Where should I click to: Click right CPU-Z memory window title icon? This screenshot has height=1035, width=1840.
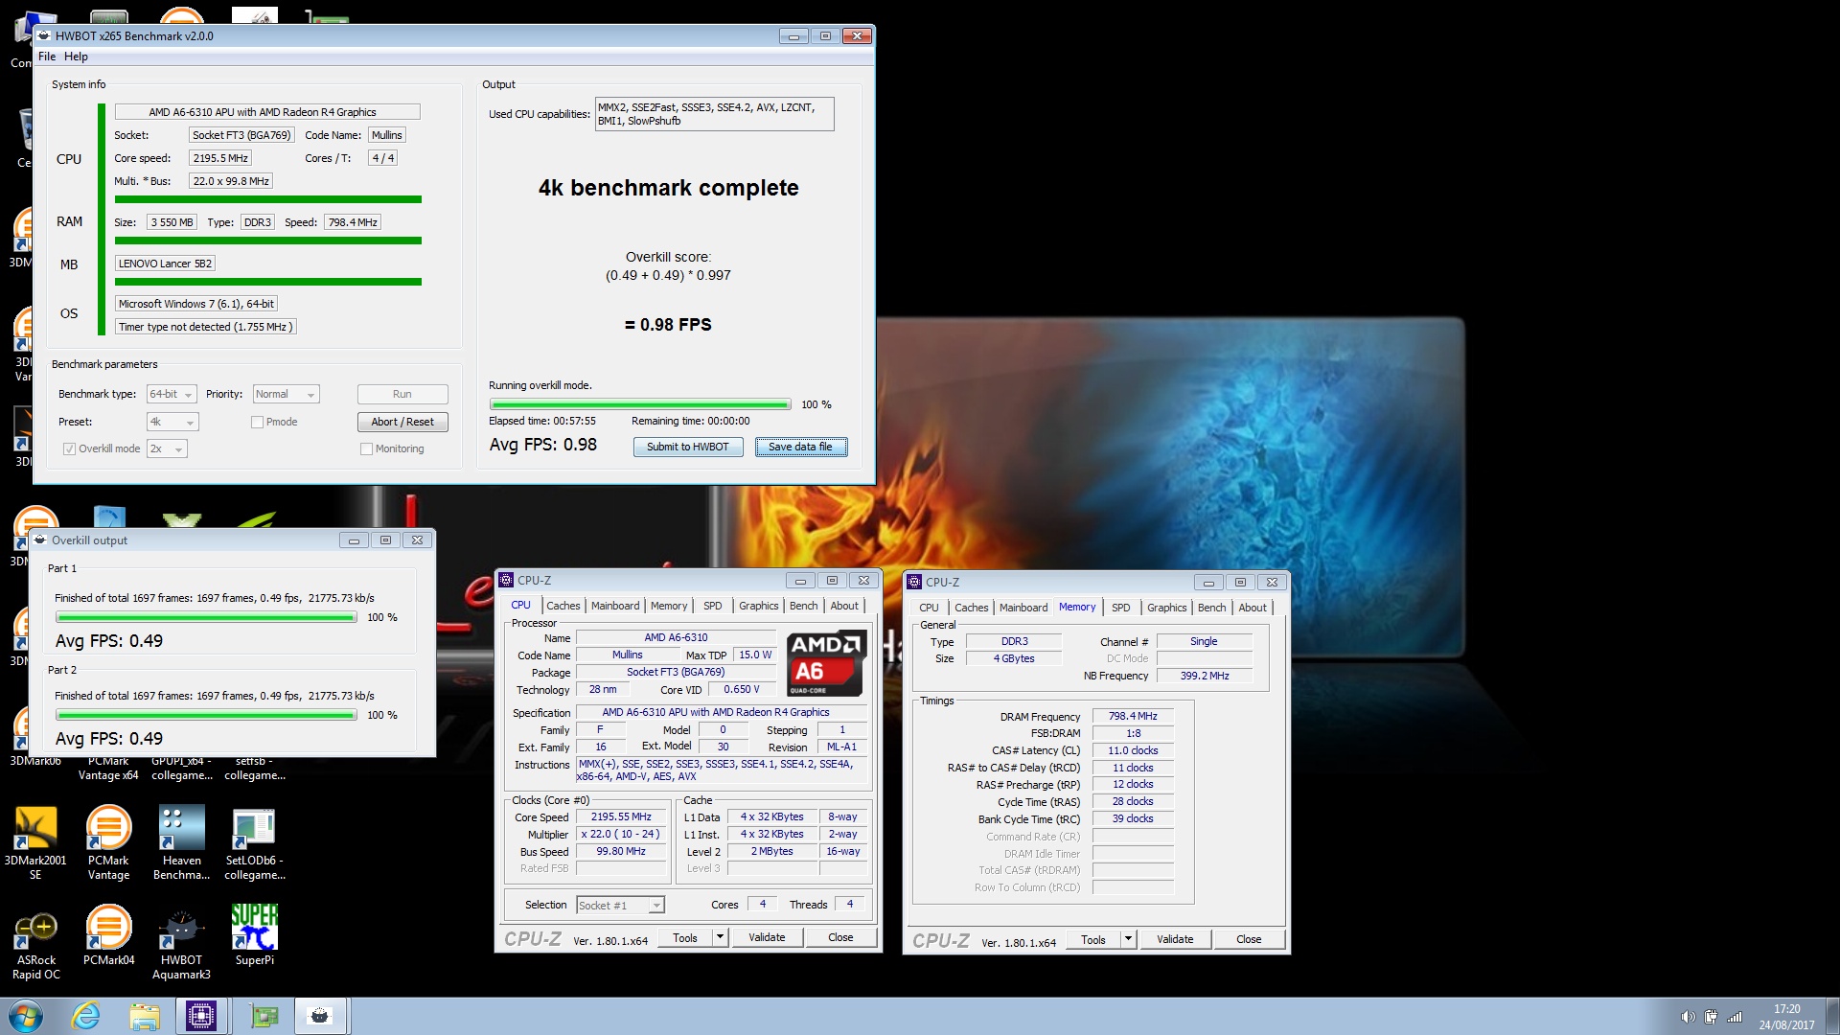tap(914, 582)
